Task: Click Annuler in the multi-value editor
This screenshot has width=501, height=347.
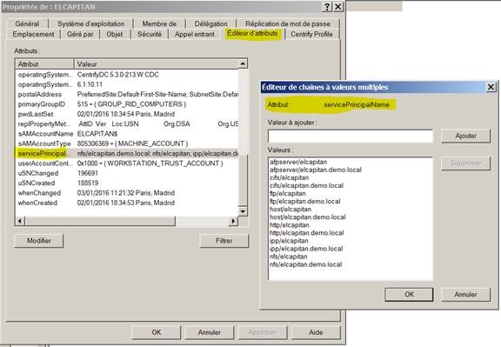Action: (x=465, y=294)
